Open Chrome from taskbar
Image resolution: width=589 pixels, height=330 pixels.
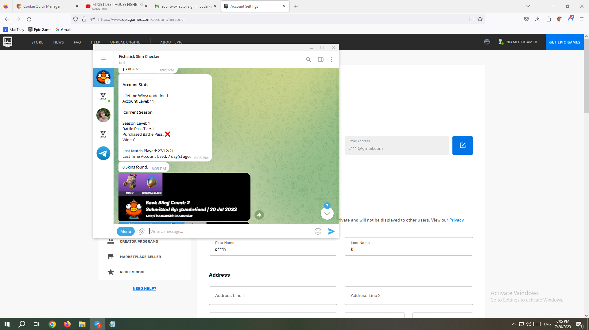pyautogui.click(x=52, y=324)
